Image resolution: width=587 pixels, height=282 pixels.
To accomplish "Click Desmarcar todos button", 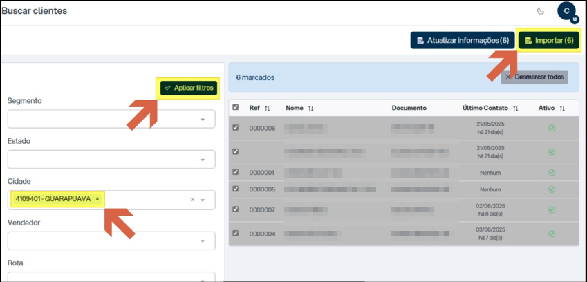I will pos(534,77).
